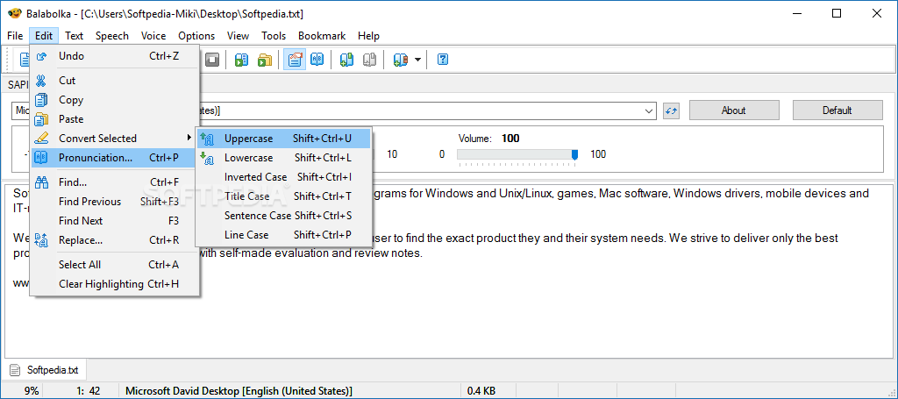
Task: Click 'Microsoft David Desktop' in status bar
Action: click(239, 391)
